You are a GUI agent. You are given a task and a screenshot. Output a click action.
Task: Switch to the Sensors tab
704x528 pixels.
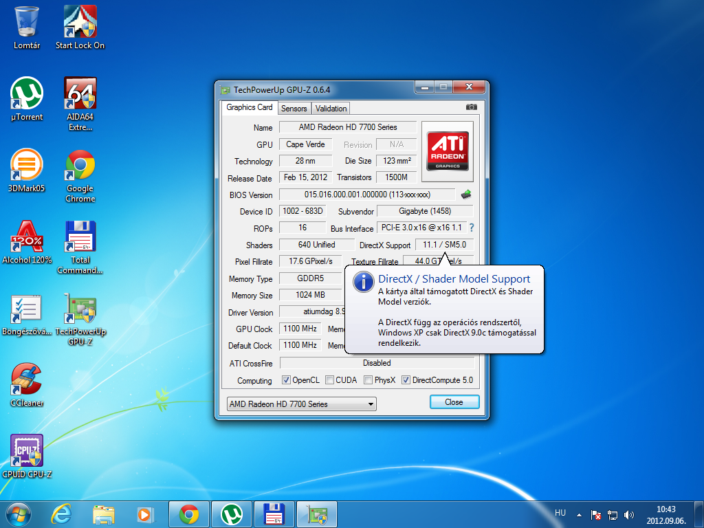[294, 108]
